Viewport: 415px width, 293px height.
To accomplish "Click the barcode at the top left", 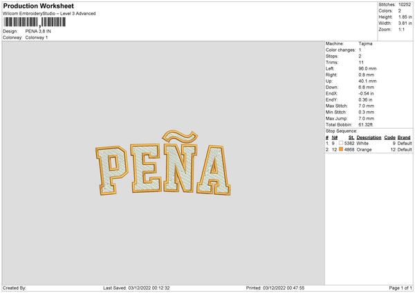I will (35, 22).
